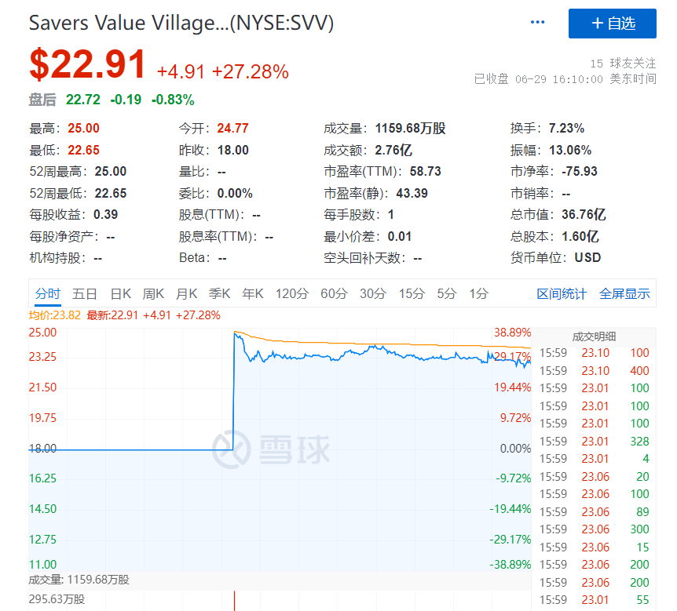
Task: Open the more options (···) menu
Action: (x=537, y=22)
